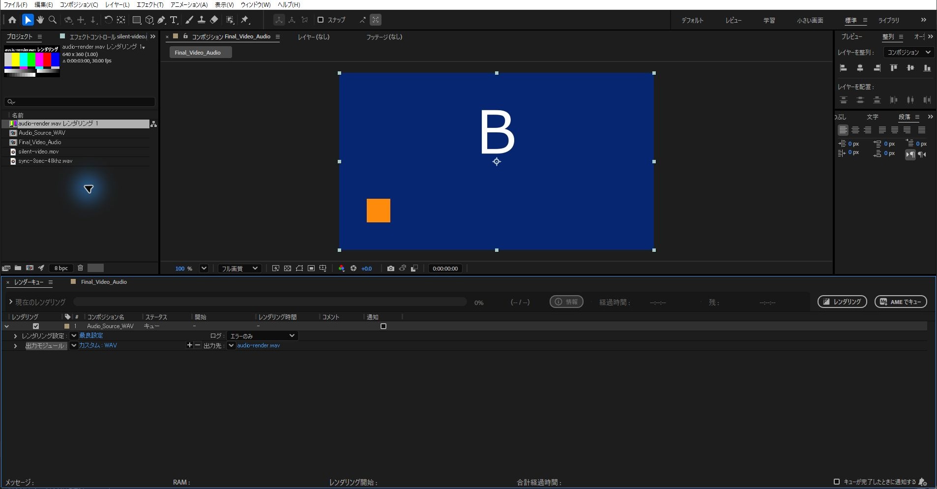937x489 pixels.
Task: Click the AME でキュー button
Action: tap(901, 302)
